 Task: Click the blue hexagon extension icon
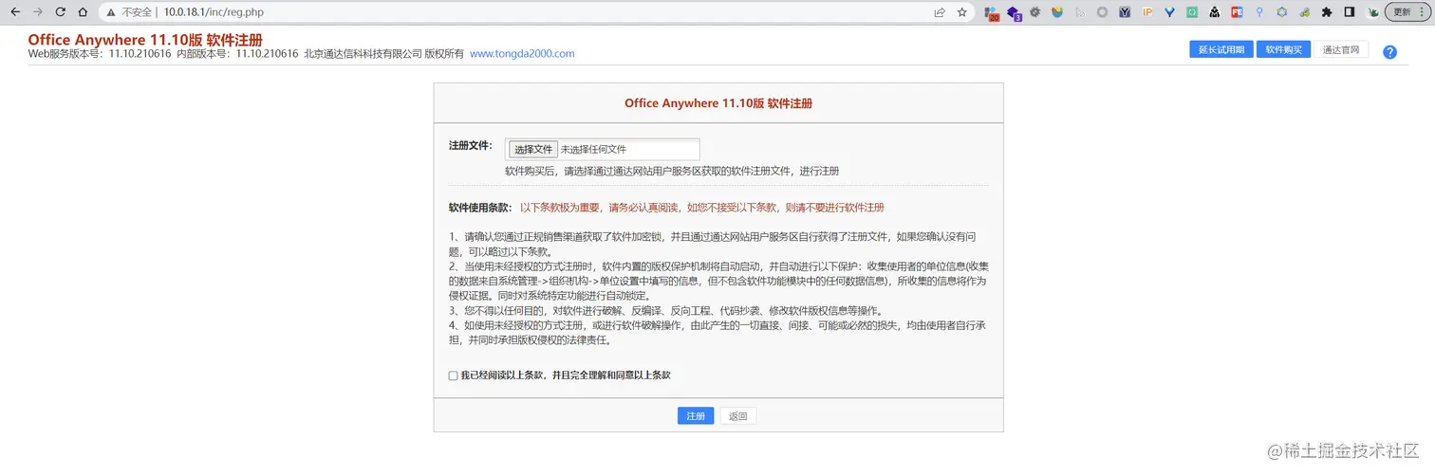1282,12
